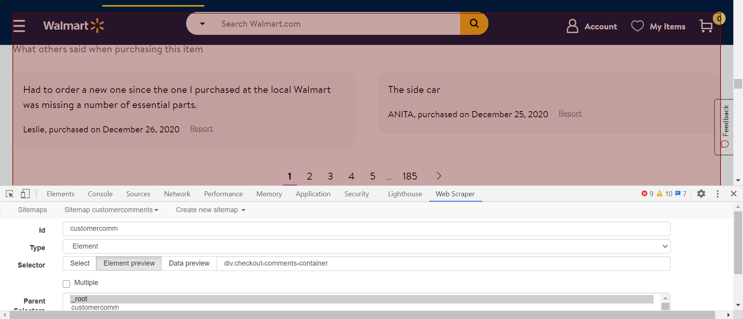This screenshot has height=319, width=743.
Task: Switch to the Console tab
Action: click(100, 194)
